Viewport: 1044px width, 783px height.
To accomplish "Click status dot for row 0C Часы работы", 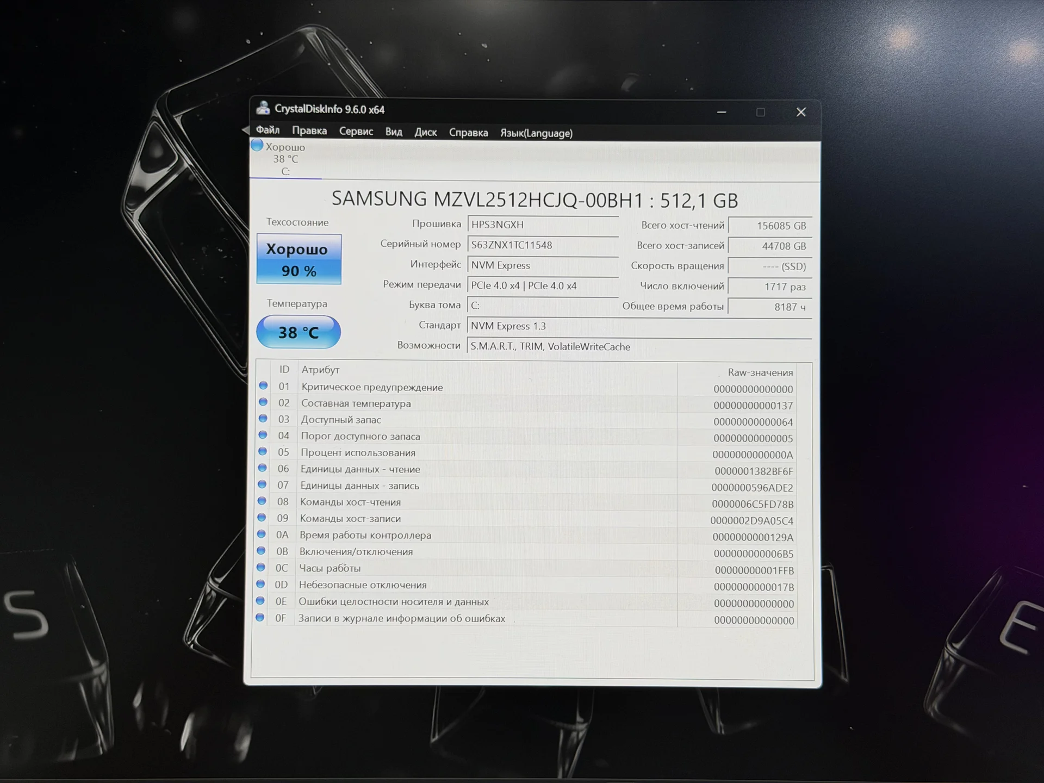I will (261, 567).
